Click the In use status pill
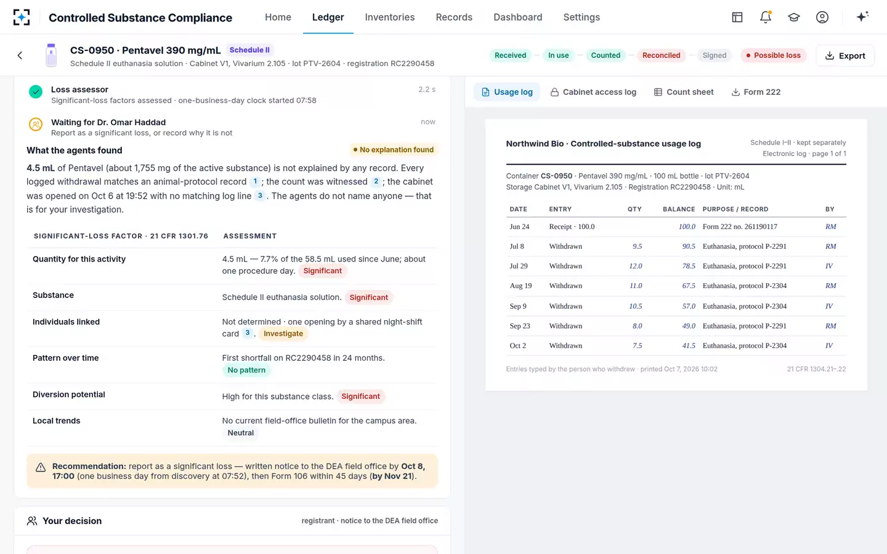 [x=559, y=55]
